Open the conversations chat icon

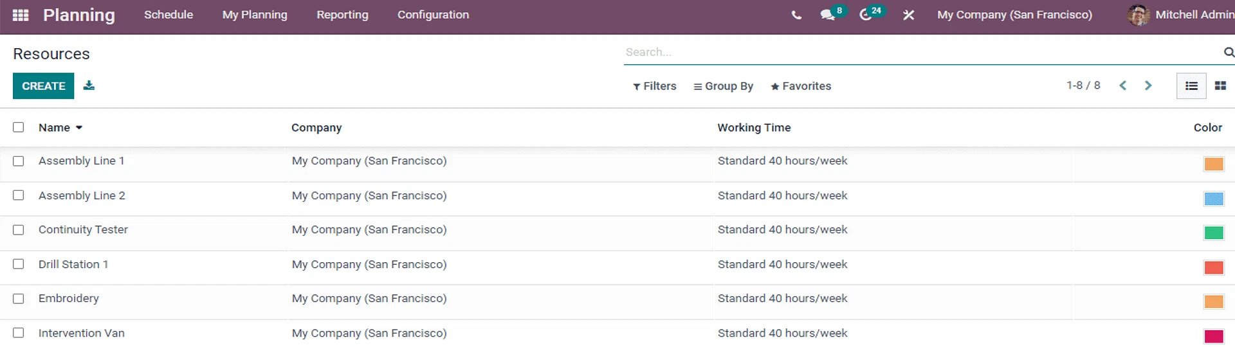point(827,15)
